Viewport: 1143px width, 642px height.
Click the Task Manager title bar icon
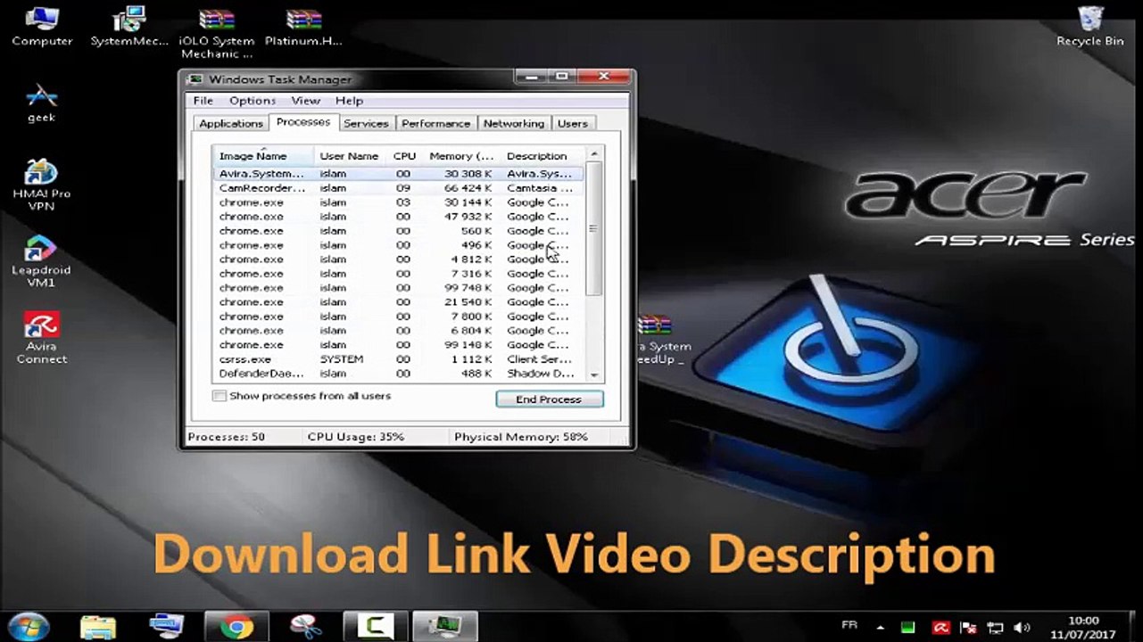pyautogui.click(x=195, y=79)
